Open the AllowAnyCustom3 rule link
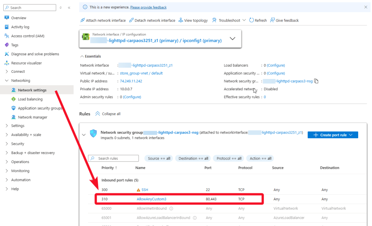Viewport: 372px width, 226px height. [x=151, y=199]
